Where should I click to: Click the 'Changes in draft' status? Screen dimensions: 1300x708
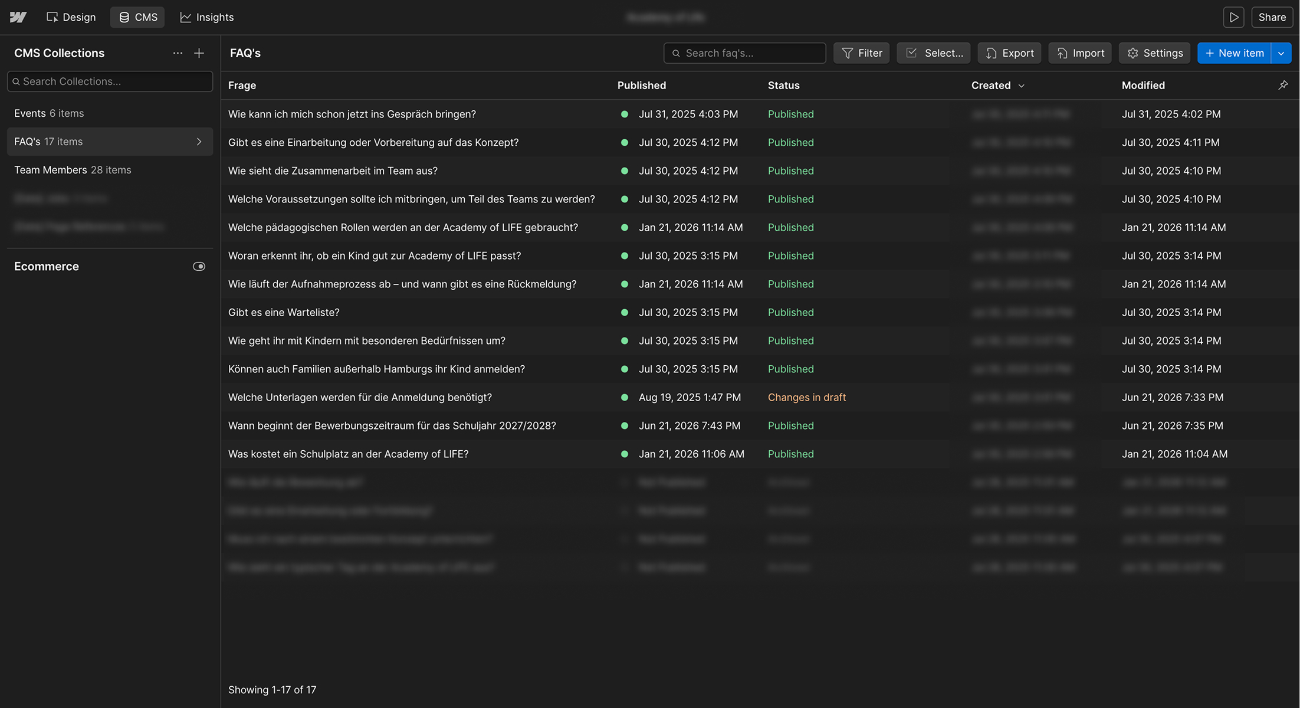[807, 397]
